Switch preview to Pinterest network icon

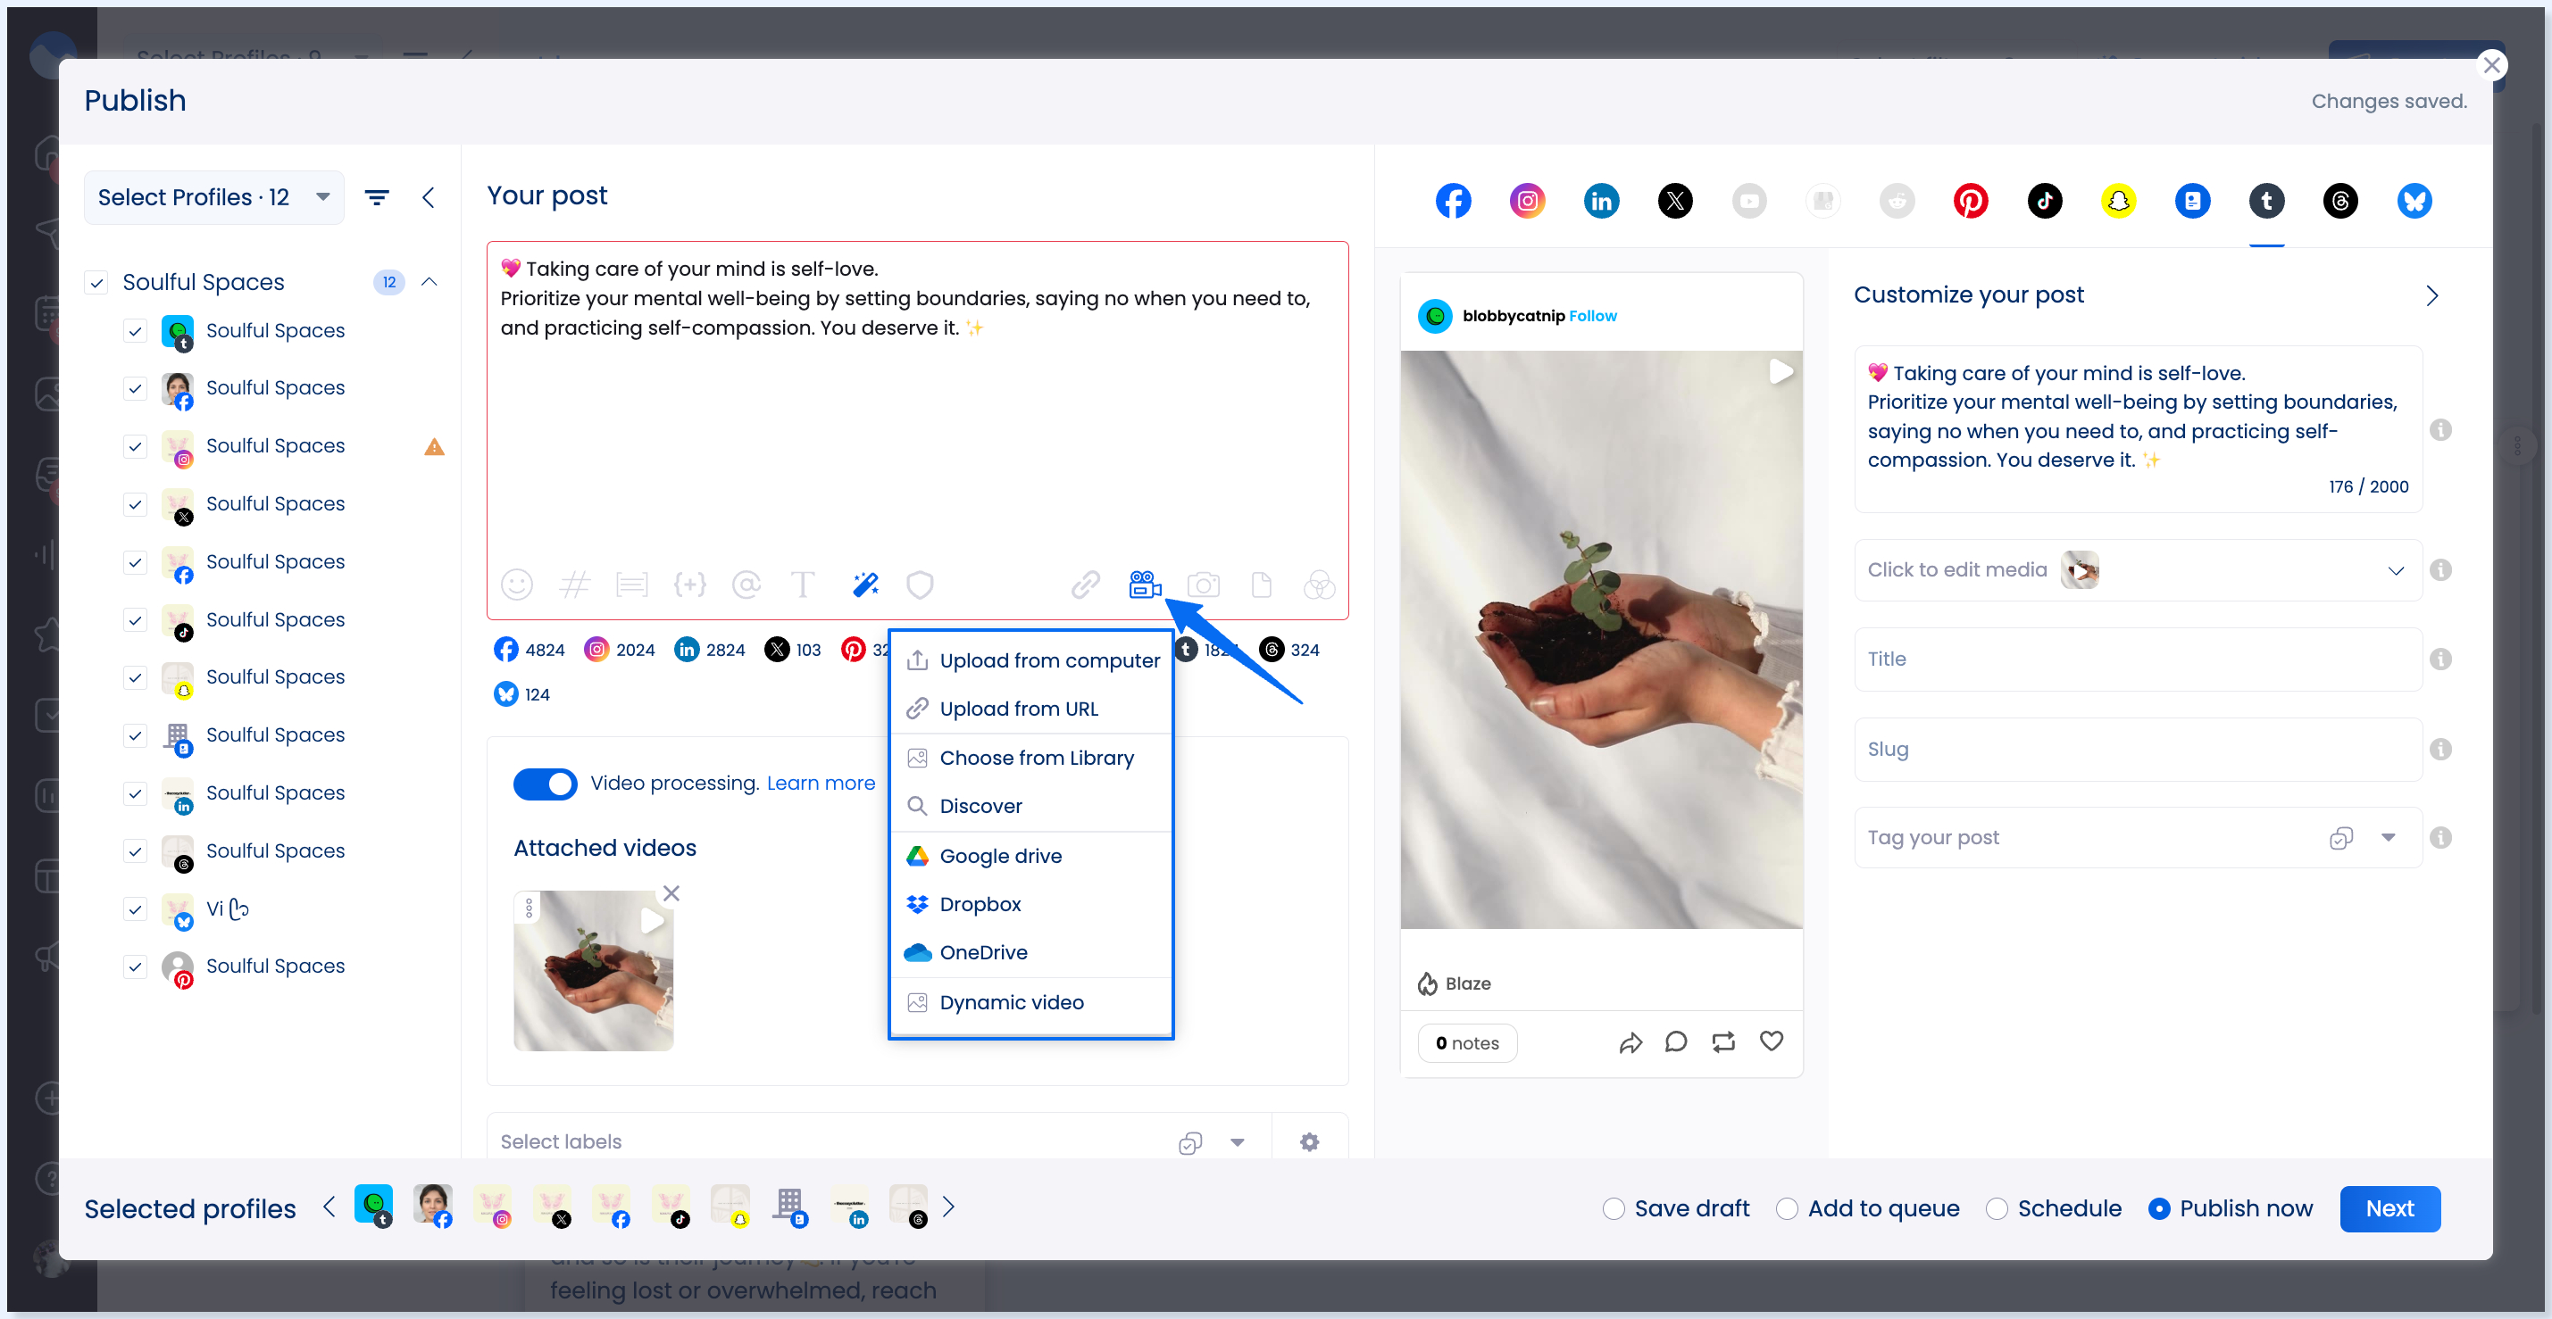[x=1971, y=201]
